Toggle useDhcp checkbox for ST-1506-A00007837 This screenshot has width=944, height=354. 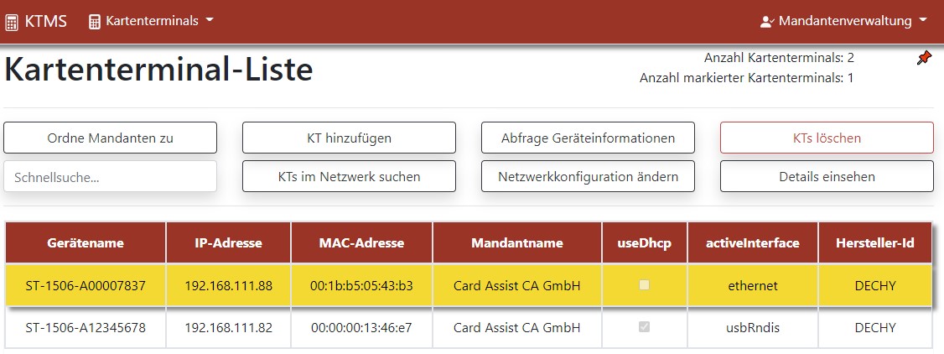(x=644, y=286)
